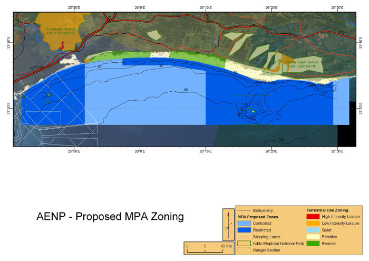Click the 33°50'S latitude label on right edge

point(361,109)
